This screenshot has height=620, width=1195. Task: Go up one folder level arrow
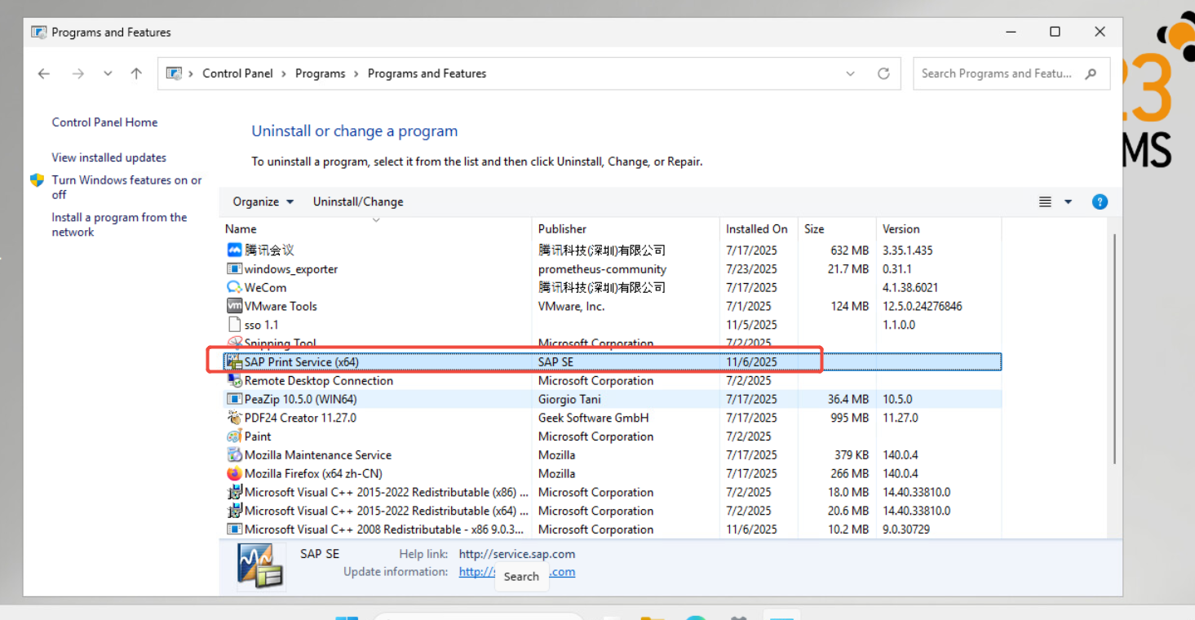tap(136, 73)
